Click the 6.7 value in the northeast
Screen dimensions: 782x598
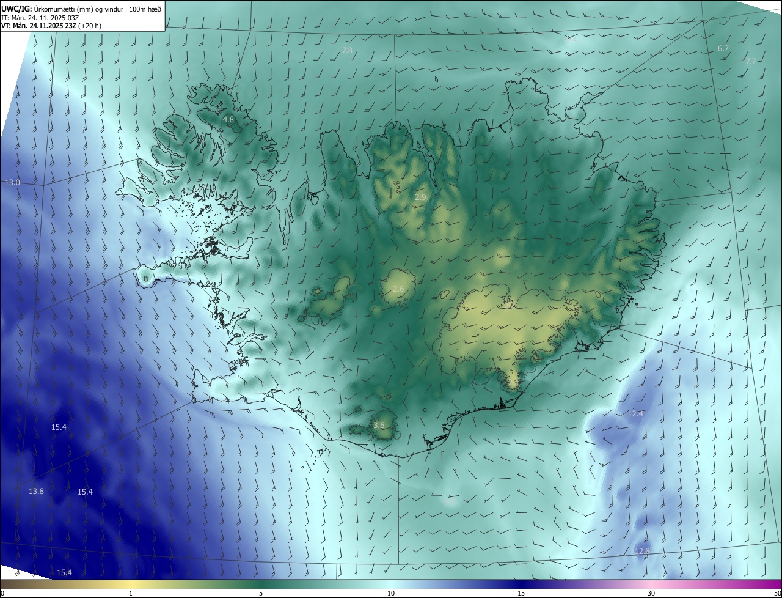coord(723,48)
